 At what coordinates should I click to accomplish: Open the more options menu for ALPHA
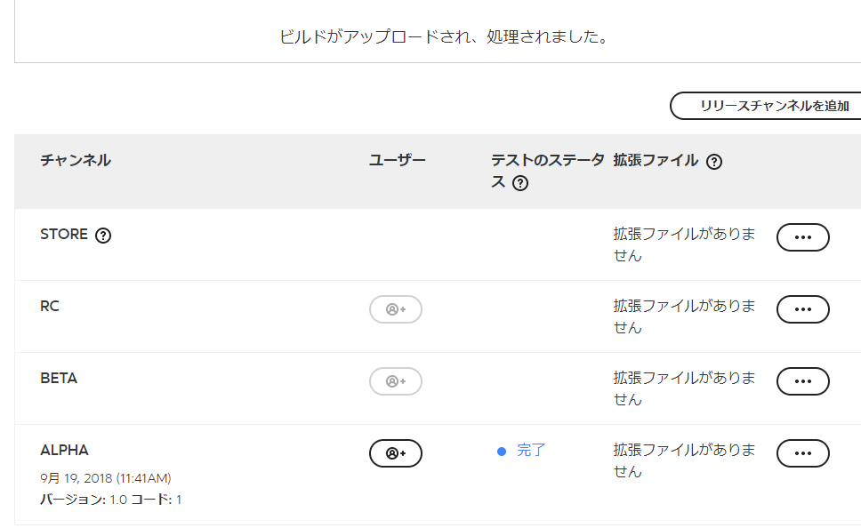coord(803,453)
